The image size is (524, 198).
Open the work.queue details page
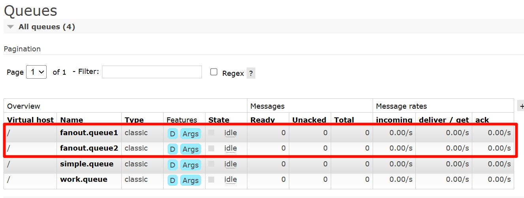83,179
